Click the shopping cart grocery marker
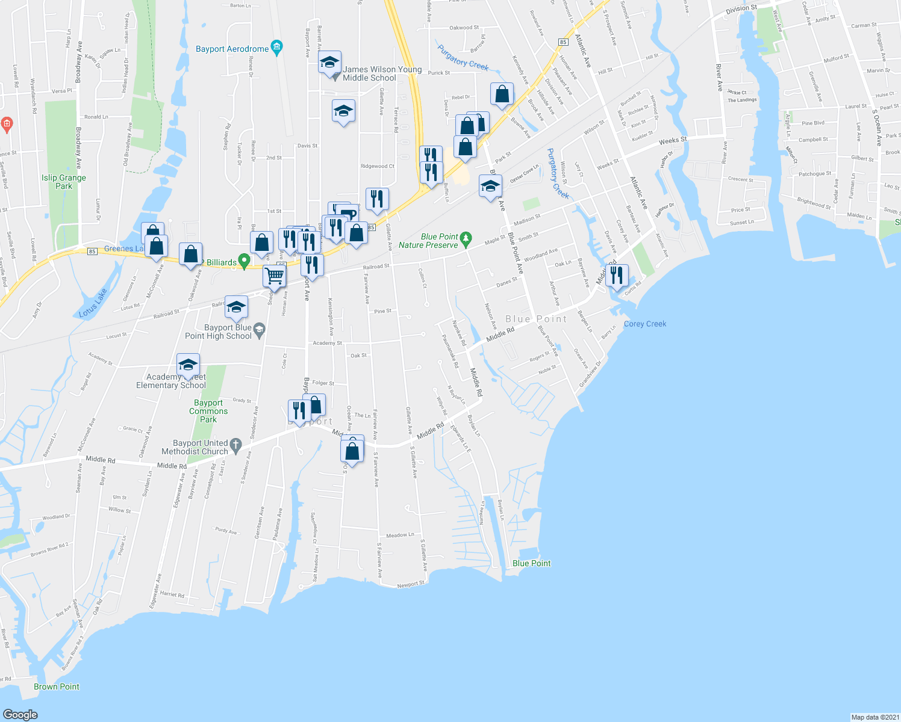 pos(274,276)
